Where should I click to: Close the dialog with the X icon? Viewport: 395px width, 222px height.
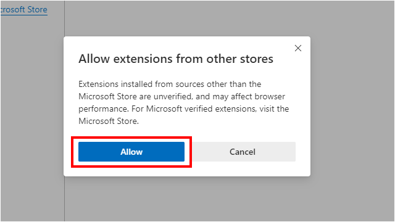pos(298,48)
